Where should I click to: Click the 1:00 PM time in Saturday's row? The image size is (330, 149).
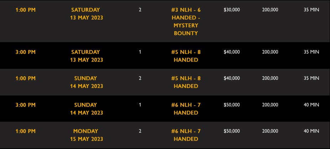tap(26, 10)
